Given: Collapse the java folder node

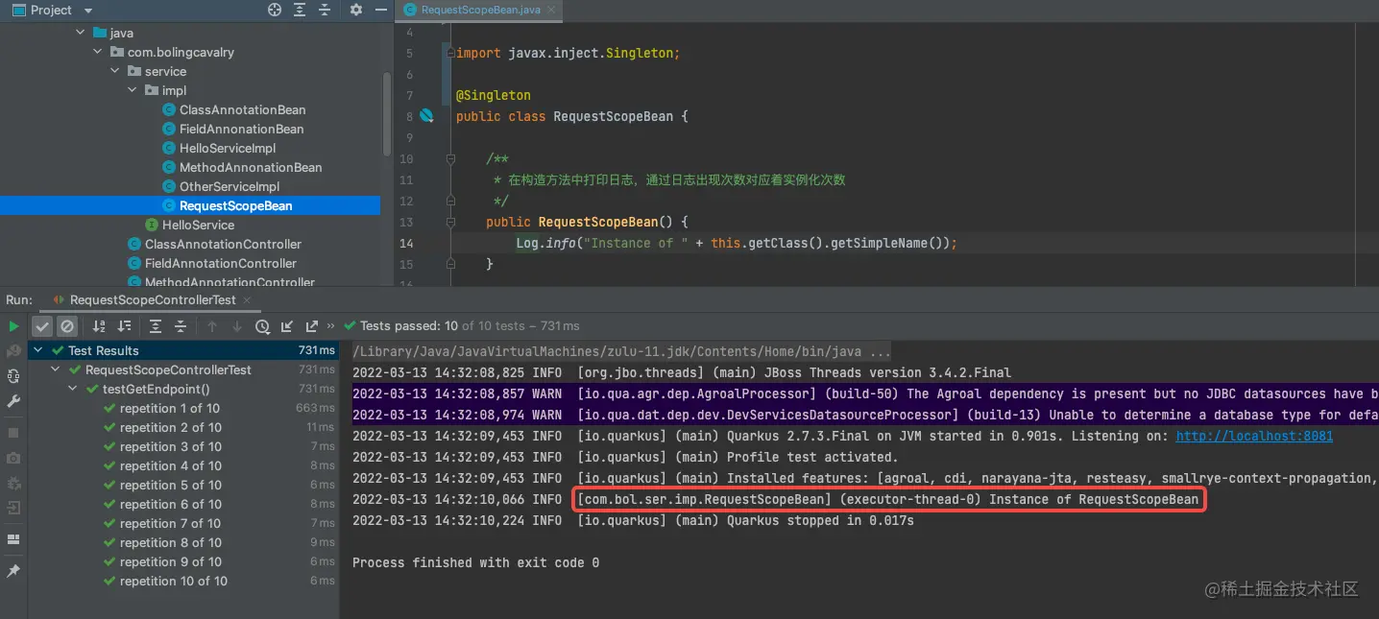Looking at the screenshot, I should pyautogui.click(x=81, y=33).
